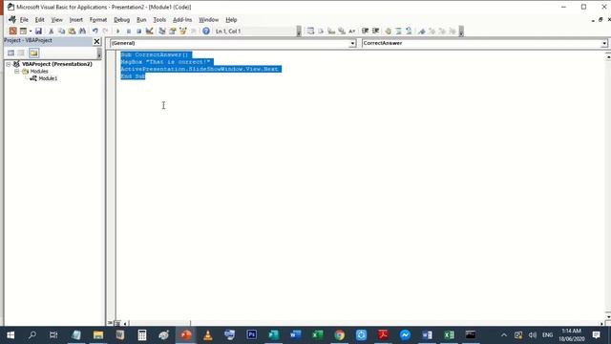This screenshot has width=611, height=344.
Task: Toggle a breakpoint with the hand icon
Action: (x=389, y=31)
